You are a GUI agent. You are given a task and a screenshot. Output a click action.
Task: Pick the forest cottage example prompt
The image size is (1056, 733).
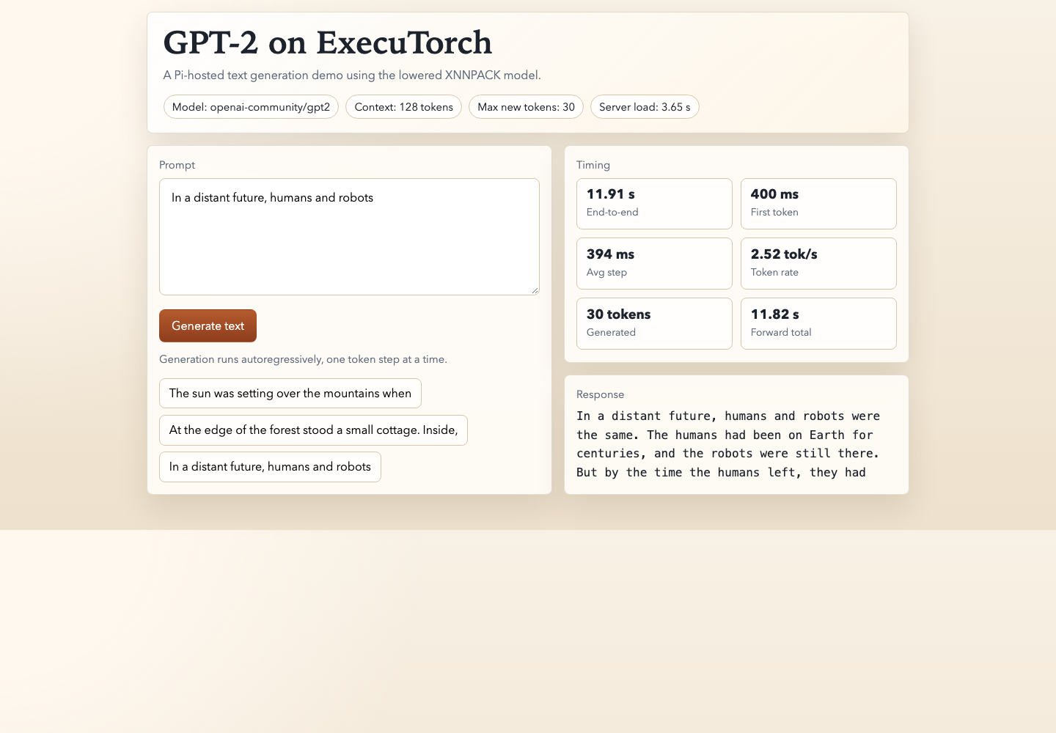pyautogui.click(x=313, y=430)
